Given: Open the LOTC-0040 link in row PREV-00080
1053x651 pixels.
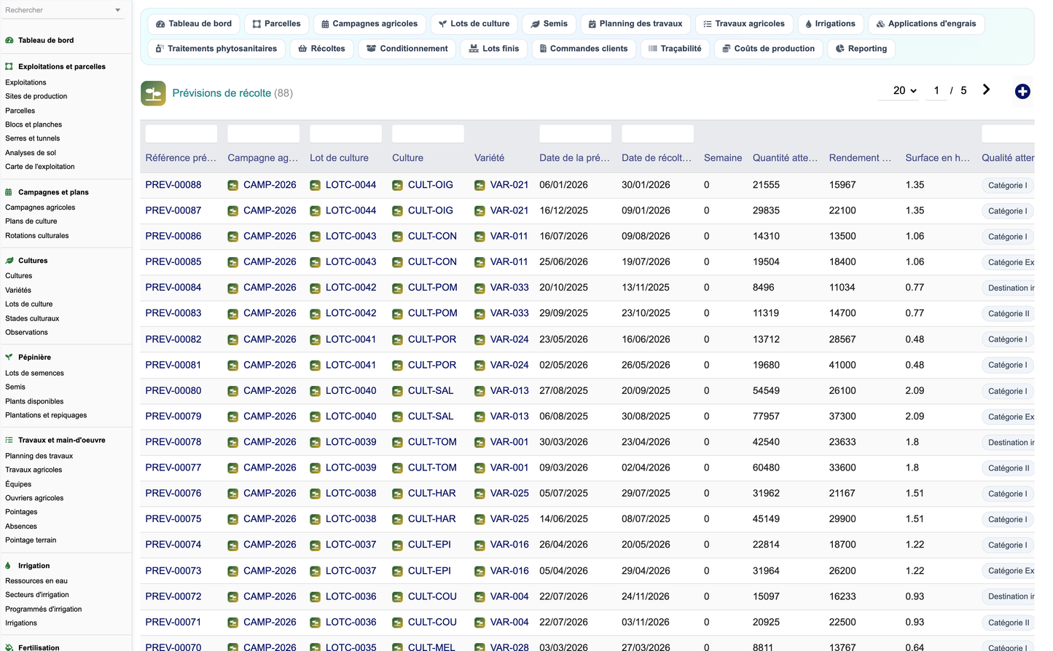Looking at the screenshot, I should click(351, 390).
